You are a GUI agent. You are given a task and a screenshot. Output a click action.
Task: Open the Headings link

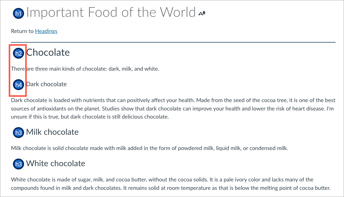(x=46, y=31)
